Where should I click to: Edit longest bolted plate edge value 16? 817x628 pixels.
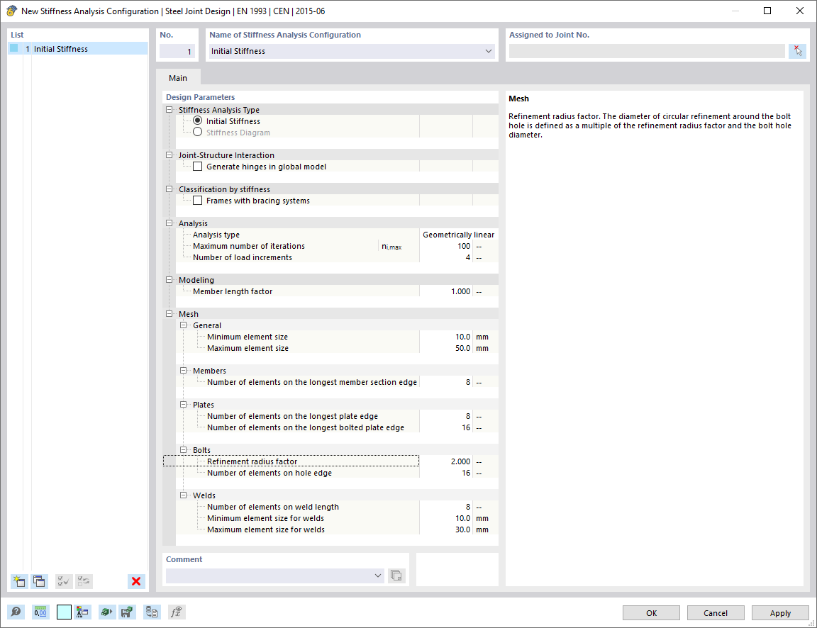446,427
